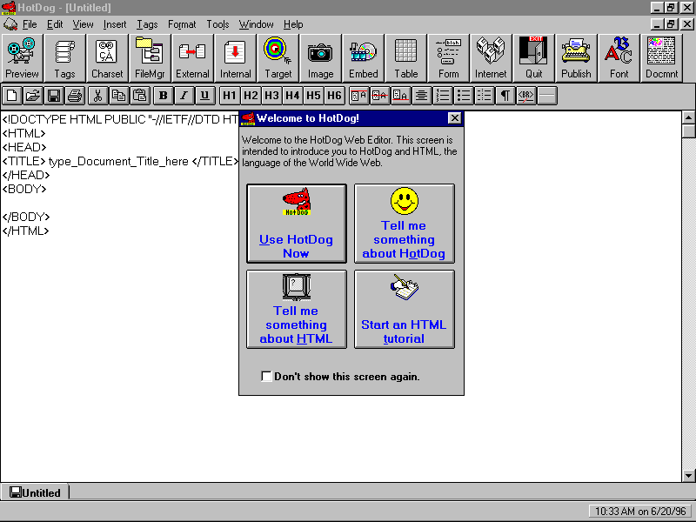Open the Charset toolbar button

(x=107, y=58)
